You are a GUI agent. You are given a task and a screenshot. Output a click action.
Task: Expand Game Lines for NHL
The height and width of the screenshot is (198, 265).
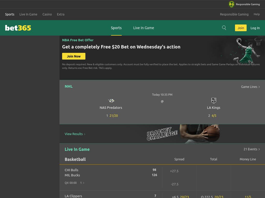coord(250,87)
